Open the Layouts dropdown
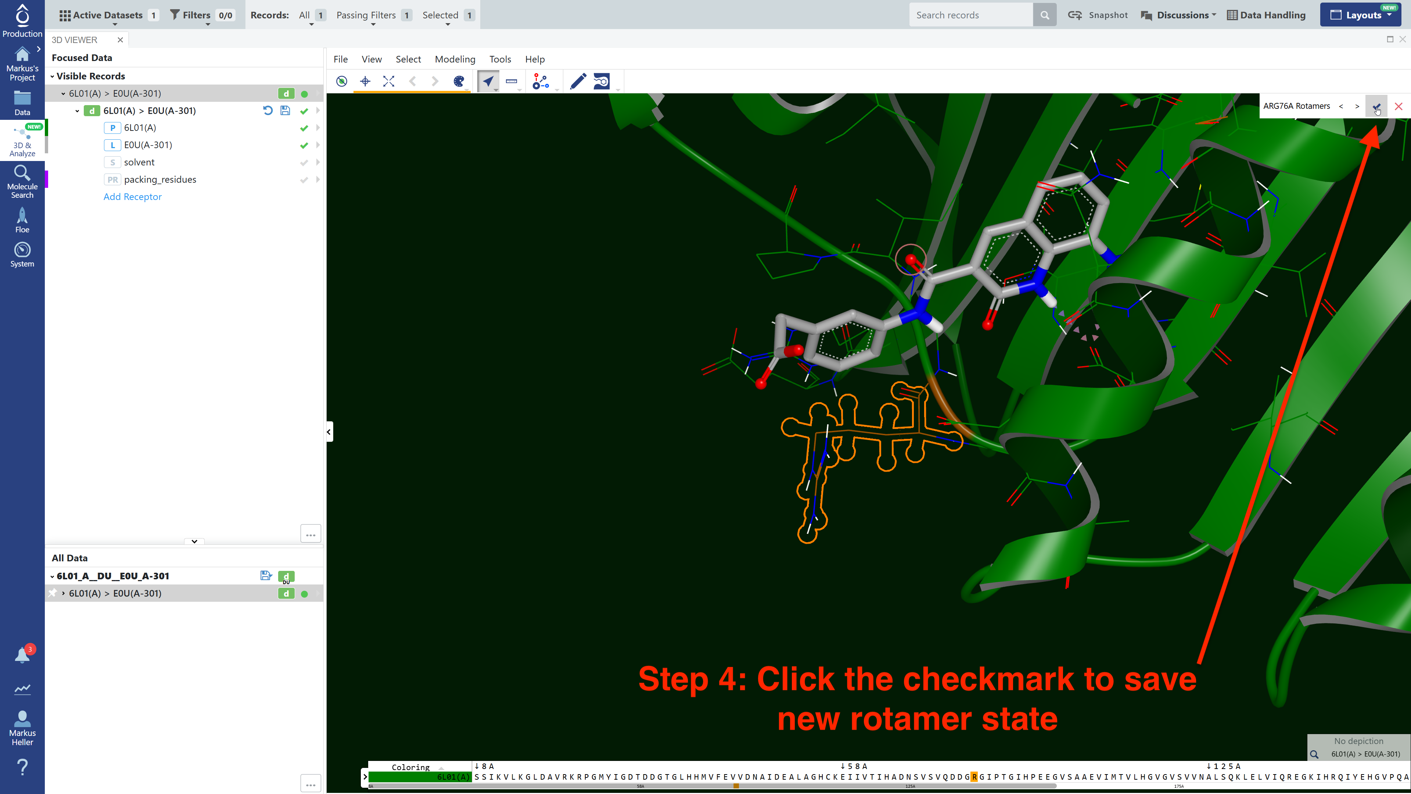This screenshot has height=794, width=1411. [x=1361, y=15]
